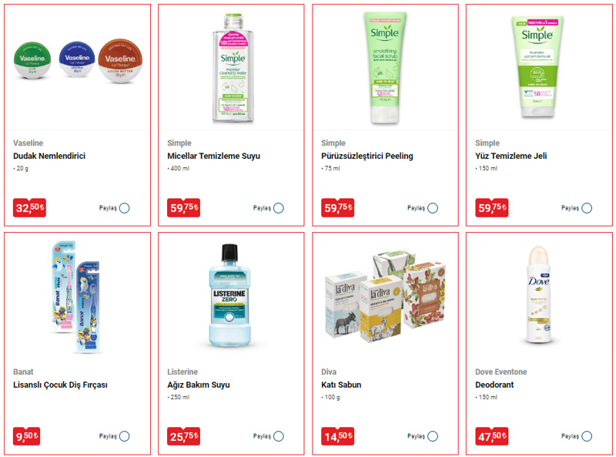
Task: Check Paylaş circle on Diva Katı Sabun
Action: [433, 436]
